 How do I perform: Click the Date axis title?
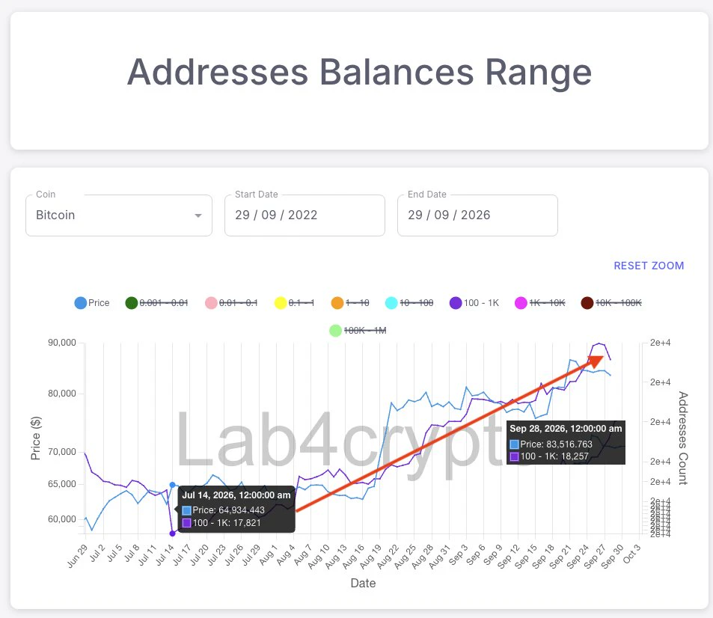(363, 584)
